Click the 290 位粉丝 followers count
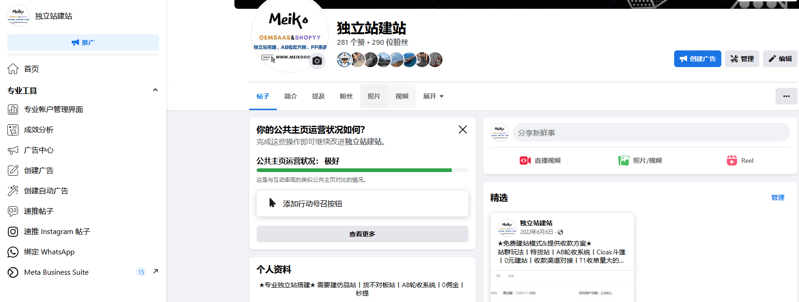 [390, 42]
